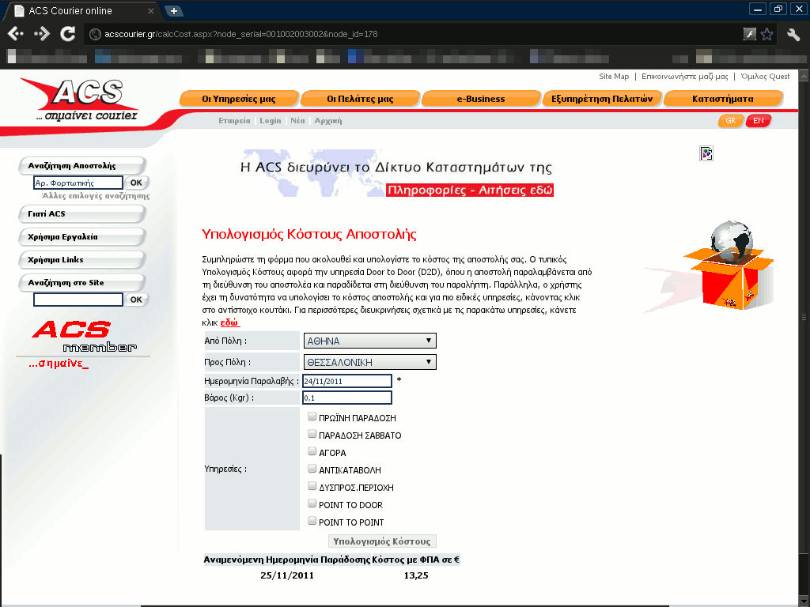810x607 pixels.
Task: Open a new browser tab
Action: (174, 10)
